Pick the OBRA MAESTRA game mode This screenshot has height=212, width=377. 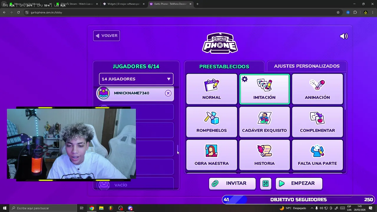[x=211, y=155]
